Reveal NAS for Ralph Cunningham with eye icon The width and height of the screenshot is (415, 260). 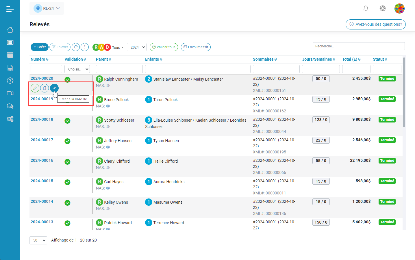click(x=108, y=86)
